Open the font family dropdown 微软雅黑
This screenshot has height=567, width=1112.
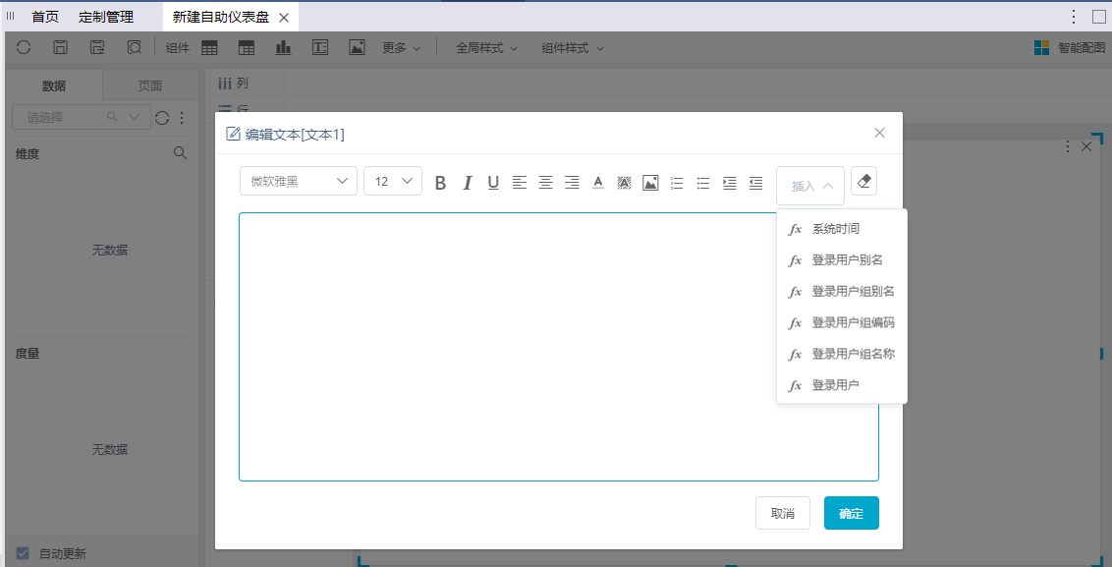coord(299,181)
